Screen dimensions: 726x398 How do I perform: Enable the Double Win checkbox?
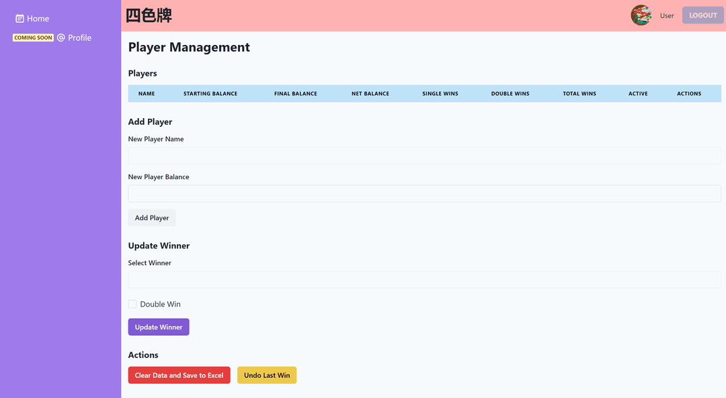[x=132, y=304]
